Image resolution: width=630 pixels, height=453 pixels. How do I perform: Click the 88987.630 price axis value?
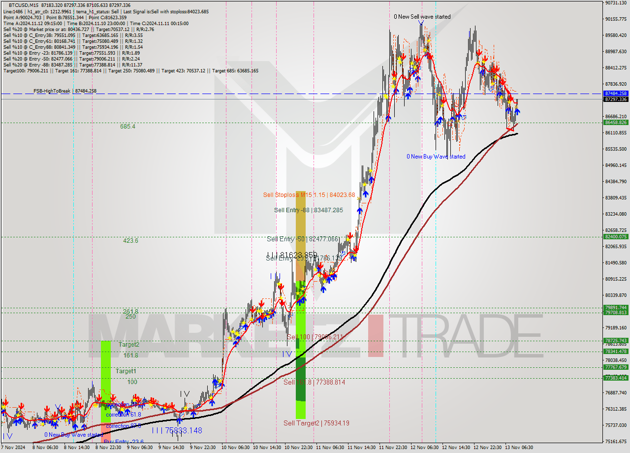coord(616,52)
